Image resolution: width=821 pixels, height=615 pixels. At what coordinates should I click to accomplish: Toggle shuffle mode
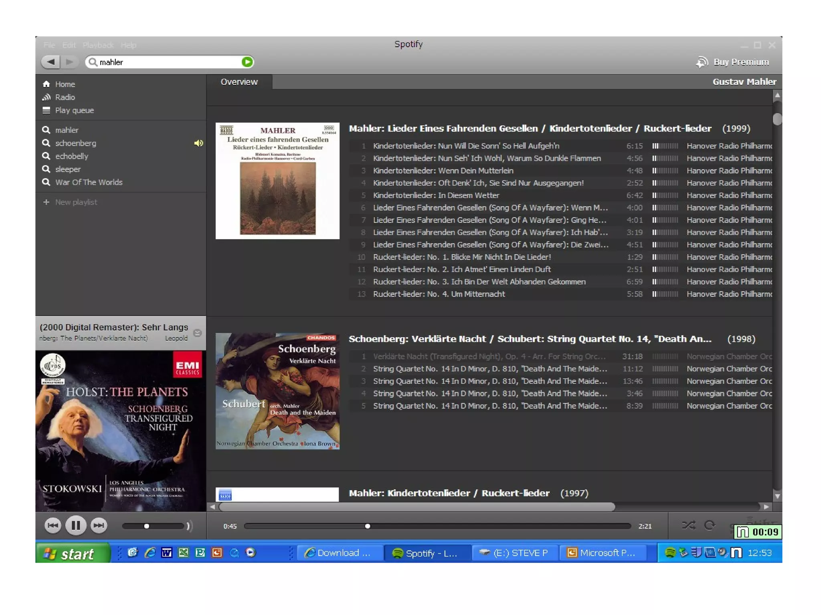coord(689,525)
